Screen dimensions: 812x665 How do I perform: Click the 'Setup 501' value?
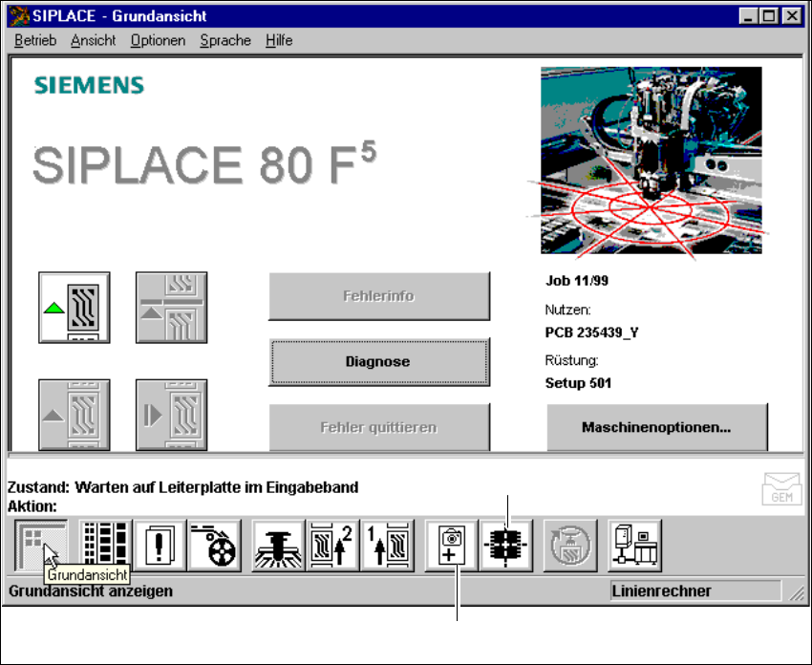[x=578, y=383]
